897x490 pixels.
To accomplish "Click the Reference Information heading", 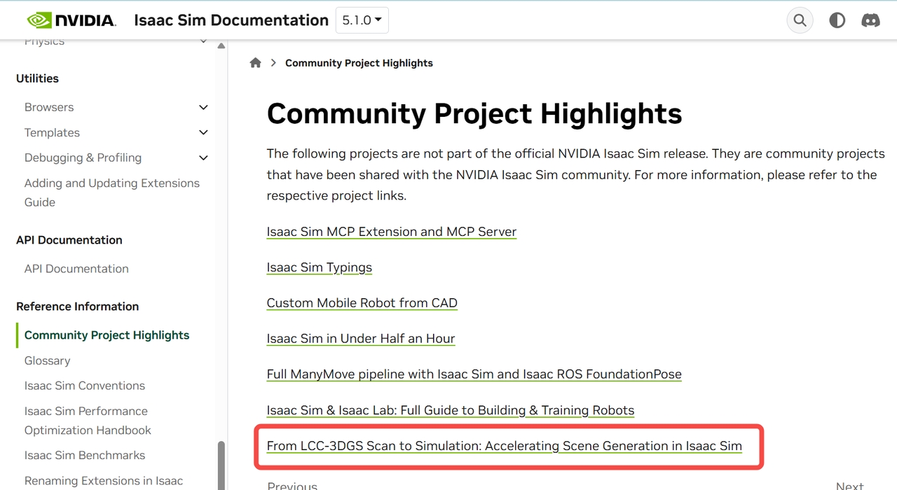I will (77, 307).
